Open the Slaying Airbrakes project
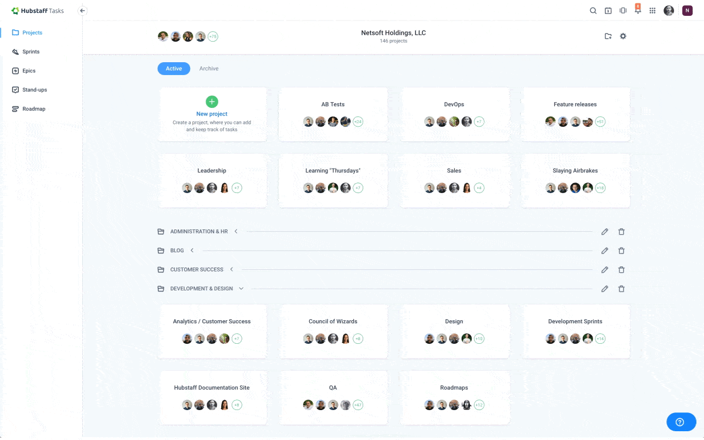This screenshot has height=440, width=704. [x=576, y=181]
